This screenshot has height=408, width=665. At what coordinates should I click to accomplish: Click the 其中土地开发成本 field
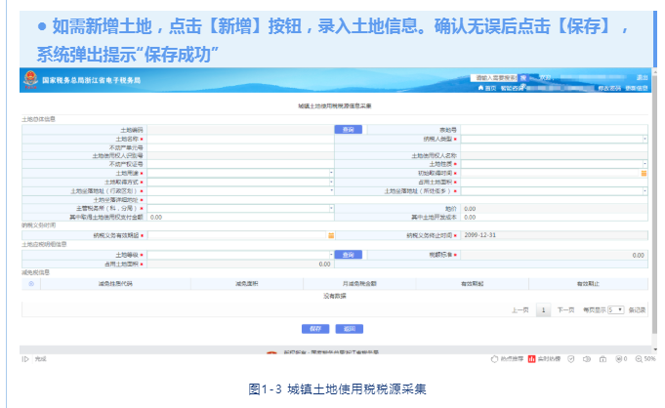click(554, 217)
